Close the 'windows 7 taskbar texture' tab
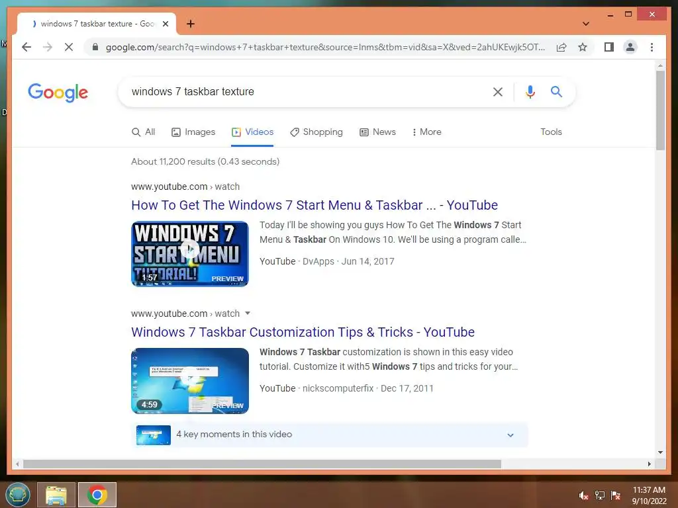Viewport: 678px width, 508px height. click(165, 24)
